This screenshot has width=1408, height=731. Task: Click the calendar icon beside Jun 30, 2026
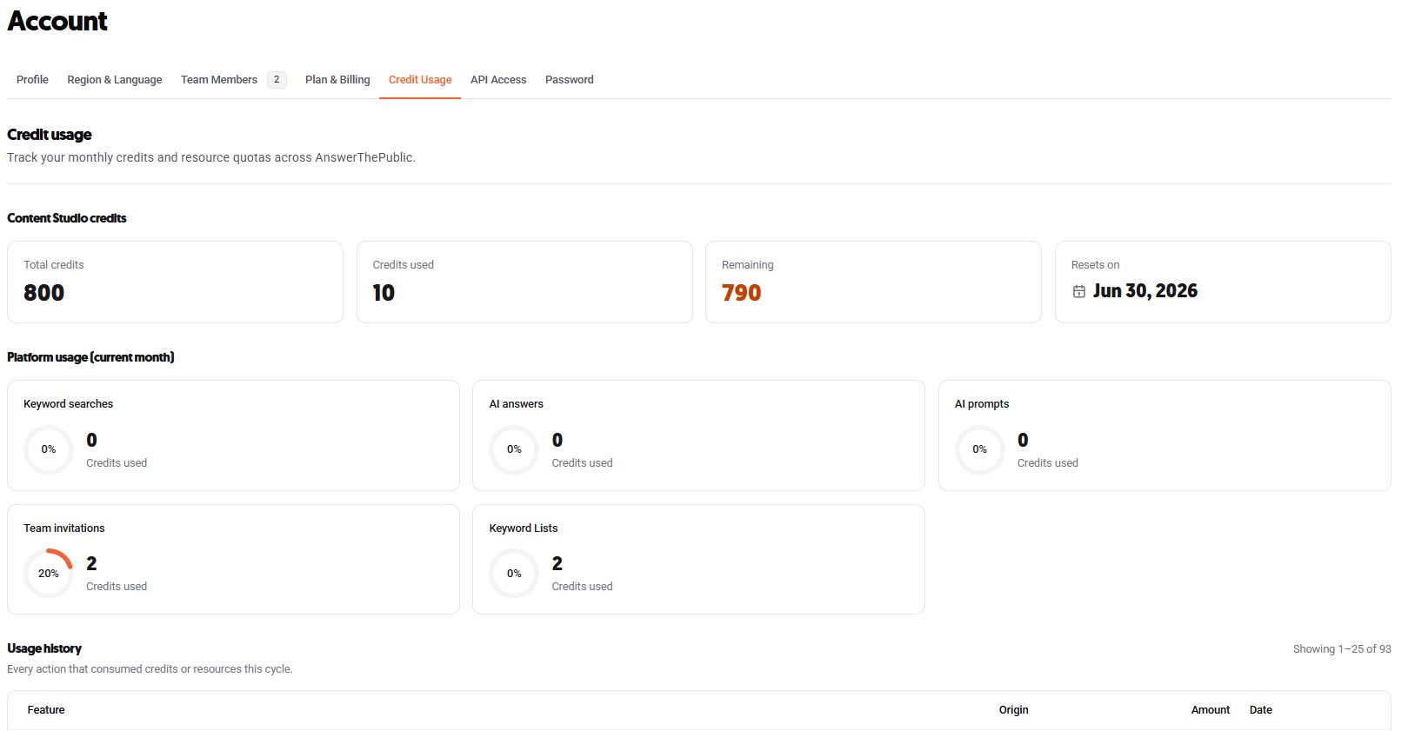(x=1078, y=291)
